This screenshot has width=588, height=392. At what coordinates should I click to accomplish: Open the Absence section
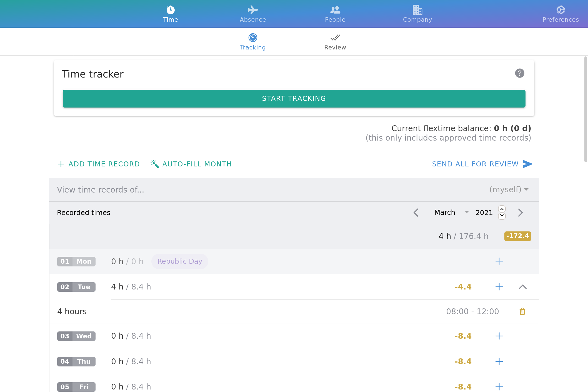click(253, 14)
